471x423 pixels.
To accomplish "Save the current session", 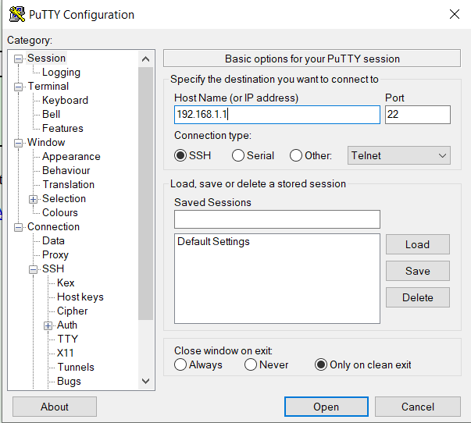I will [x=418, y=271].
